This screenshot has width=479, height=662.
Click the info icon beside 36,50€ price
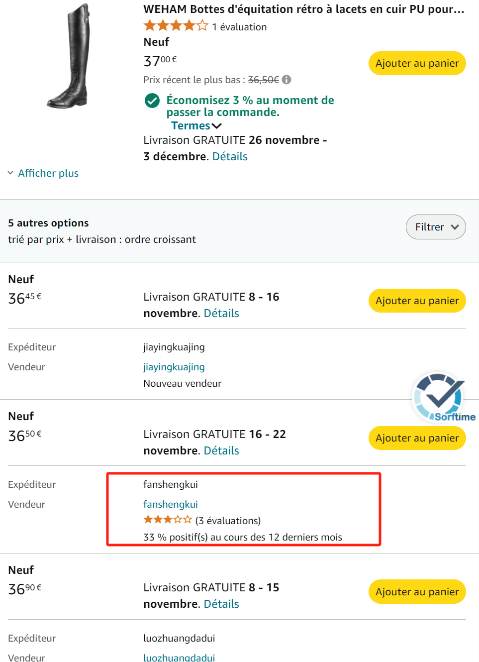(287, 80)
